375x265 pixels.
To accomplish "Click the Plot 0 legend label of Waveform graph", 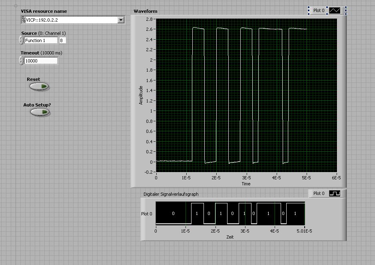I will 319,10.
